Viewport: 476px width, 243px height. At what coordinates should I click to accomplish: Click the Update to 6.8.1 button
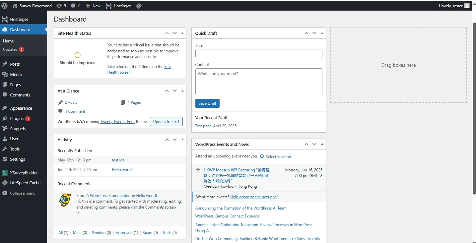[x=166, y=122]
